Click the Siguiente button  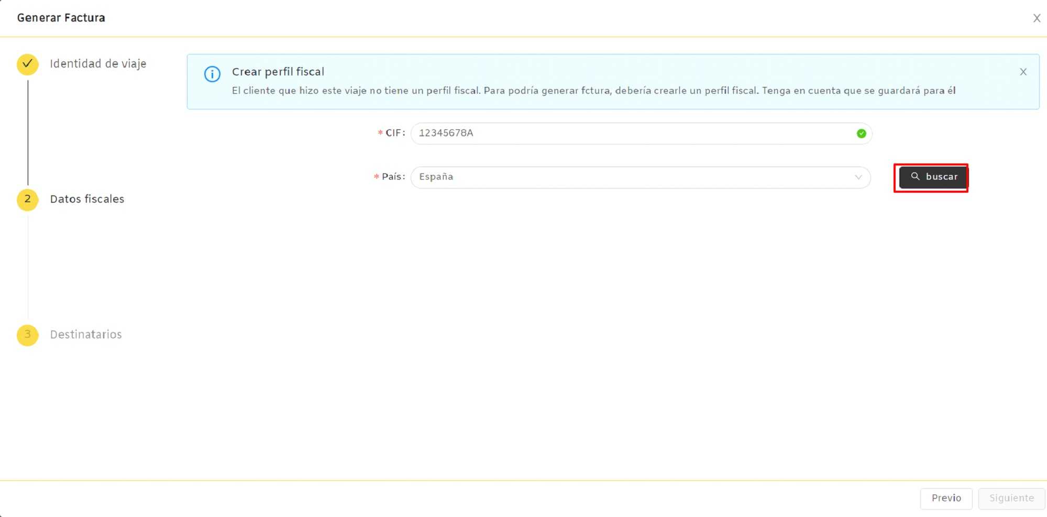(1011, 498)
